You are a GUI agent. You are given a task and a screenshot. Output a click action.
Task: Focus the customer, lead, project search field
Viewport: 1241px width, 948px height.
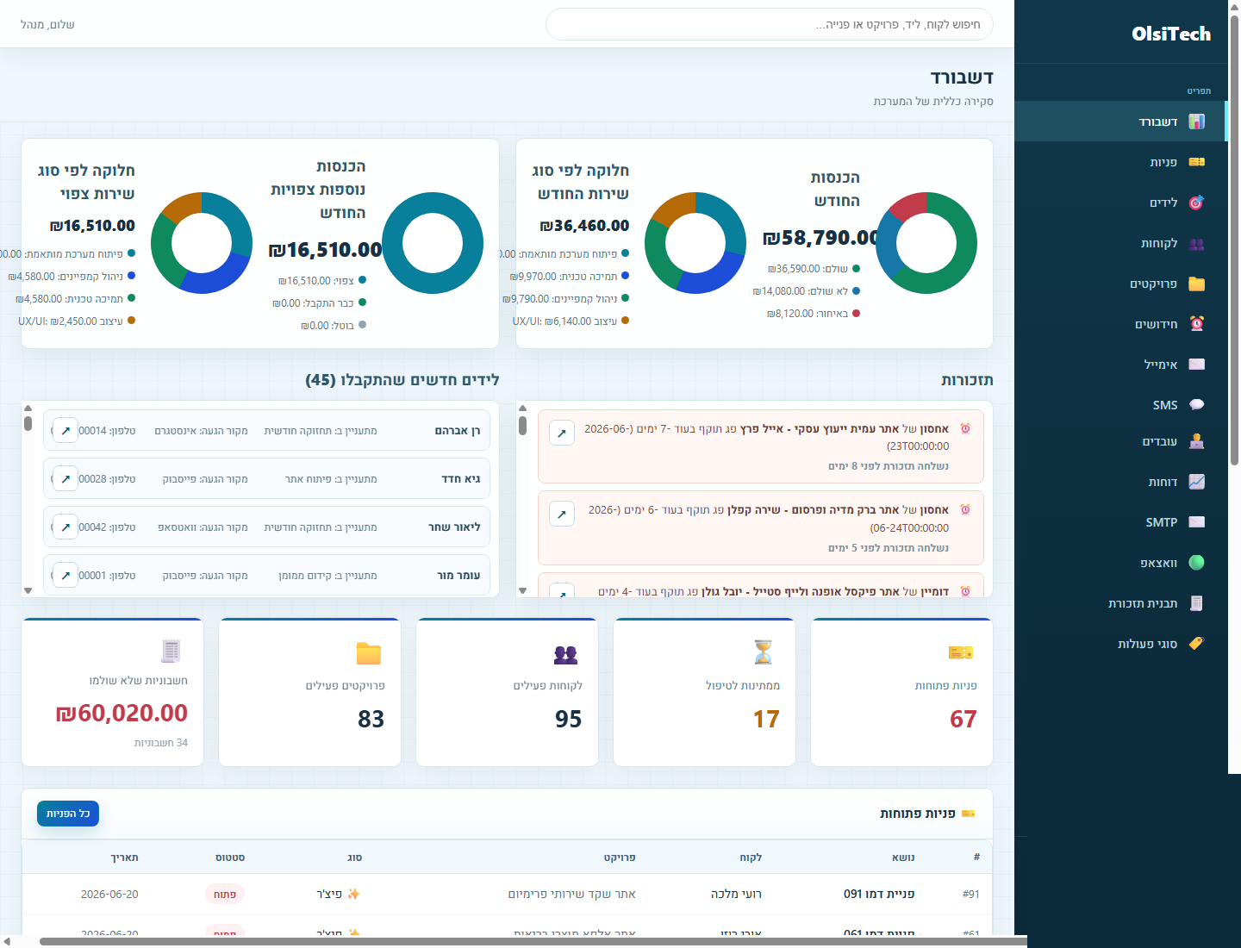click(769, 24)
